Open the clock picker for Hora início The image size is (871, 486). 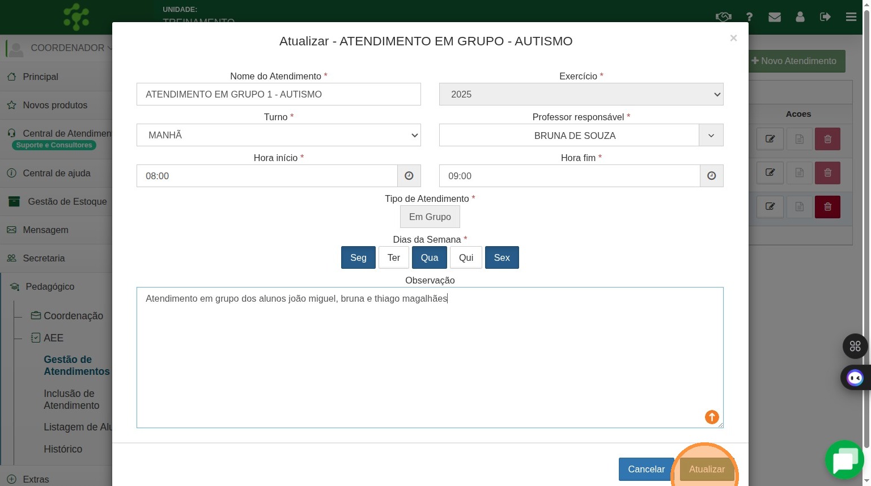[x=409, y=176]
